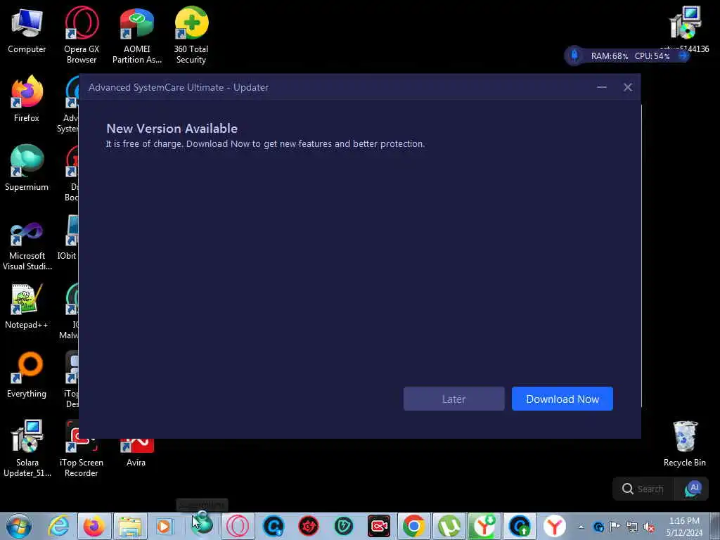Select the Avira desktop shortcut

click(136, 452)
